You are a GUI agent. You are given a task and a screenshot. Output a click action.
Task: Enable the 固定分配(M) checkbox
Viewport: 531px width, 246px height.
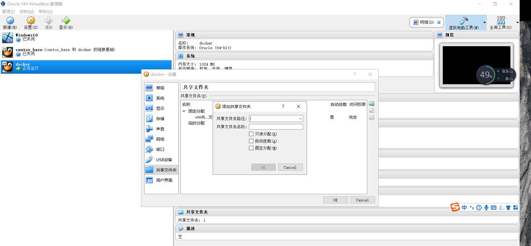[x=251, y=148]
